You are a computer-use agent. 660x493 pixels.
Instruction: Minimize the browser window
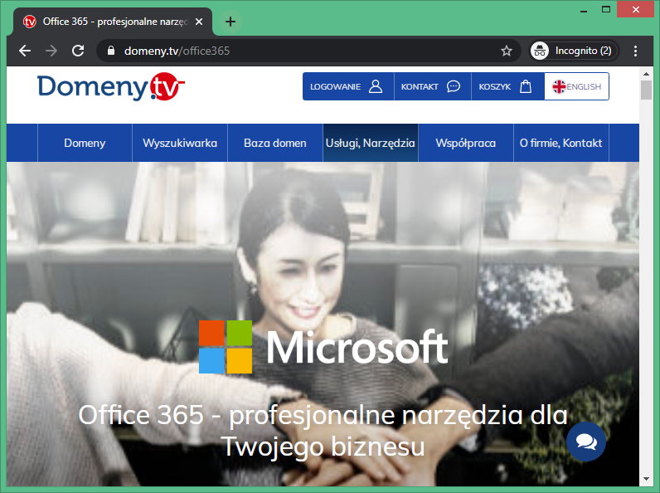coord(584,10)
